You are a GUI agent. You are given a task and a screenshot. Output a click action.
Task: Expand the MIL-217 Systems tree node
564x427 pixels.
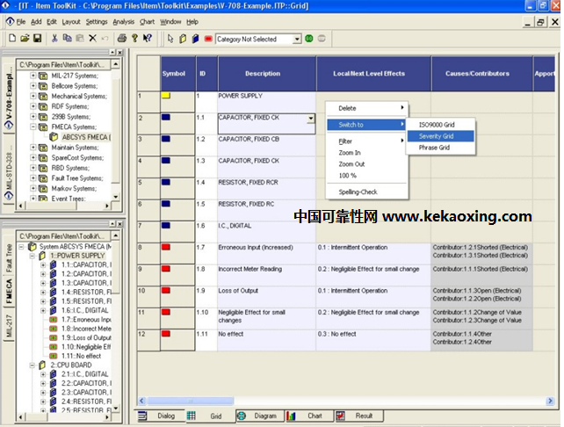[x=33, y=76]
